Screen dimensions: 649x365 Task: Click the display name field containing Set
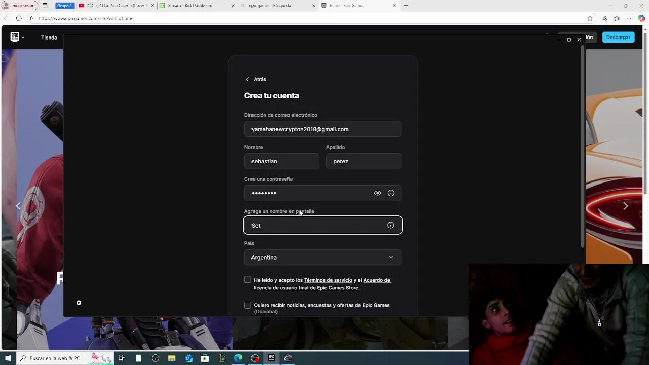(322, 225)
